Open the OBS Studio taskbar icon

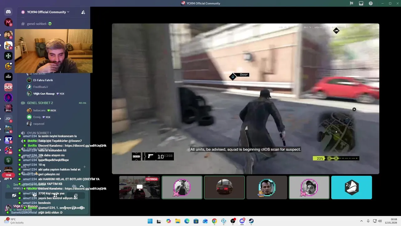[233, 221]
